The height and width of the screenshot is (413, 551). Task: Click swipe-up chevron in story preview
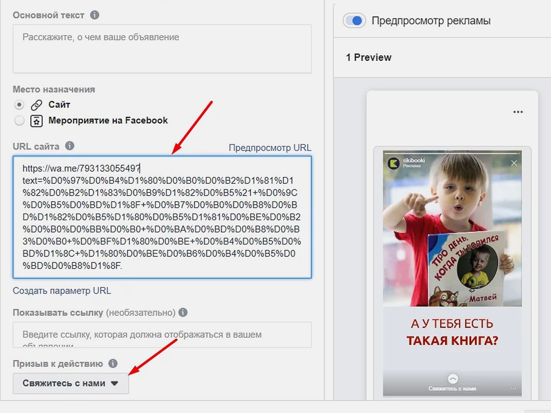453,379
